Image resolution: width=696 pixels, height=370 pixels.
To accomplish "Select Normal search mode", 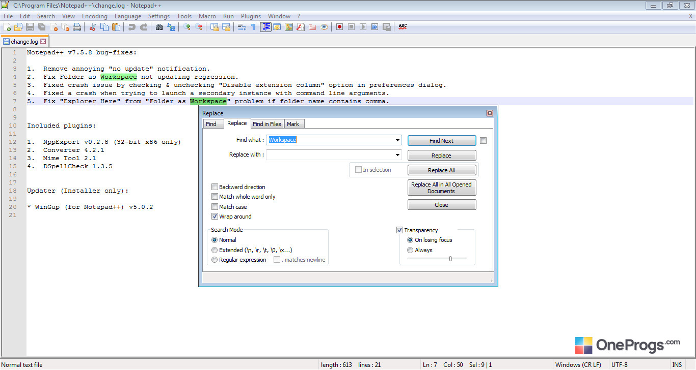I will click(215, 240).
